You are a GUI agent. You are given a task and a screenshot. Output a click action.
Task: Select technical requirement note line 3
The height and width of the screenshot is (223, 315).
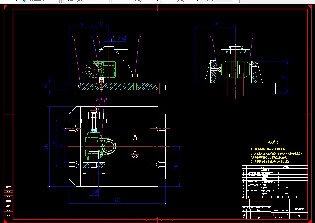tap(270, 161)
